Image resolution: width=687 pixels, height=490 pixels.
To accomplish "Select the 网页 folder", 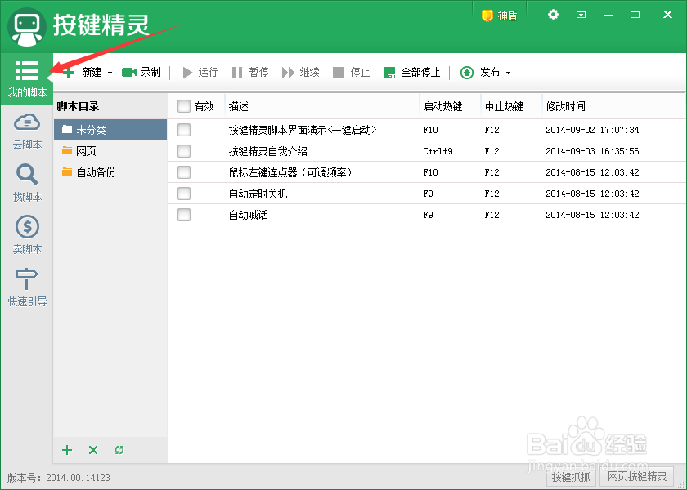I will coord(110,151).
